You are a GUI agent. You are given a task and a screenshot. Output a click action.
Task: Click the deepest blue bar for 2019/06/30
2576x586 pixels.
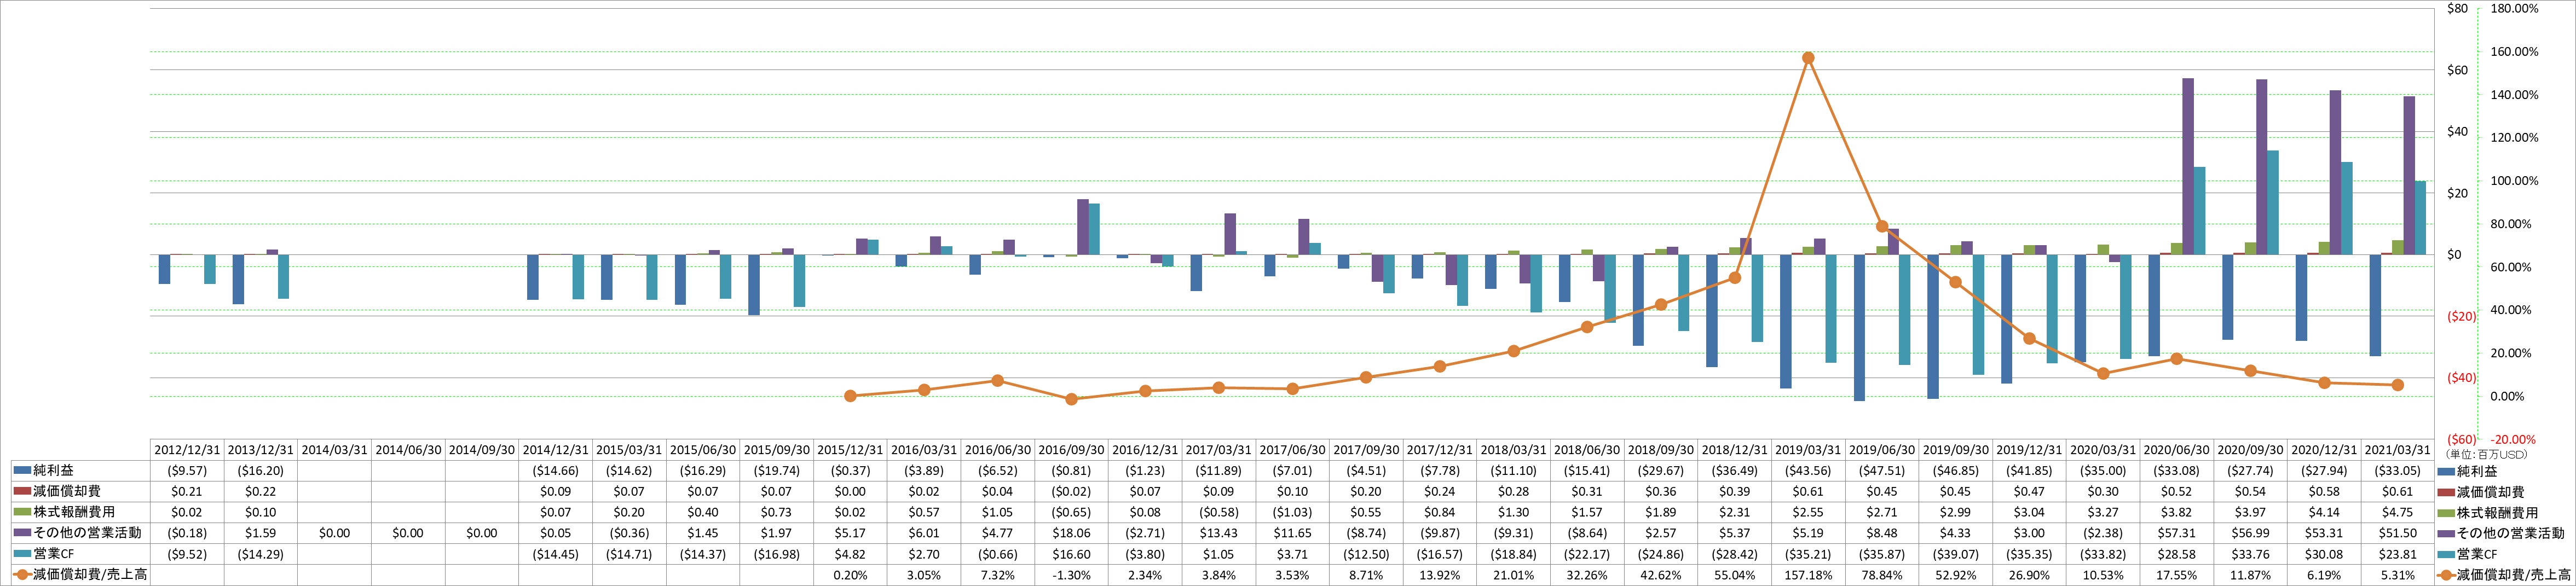[x=1859, y=327]
